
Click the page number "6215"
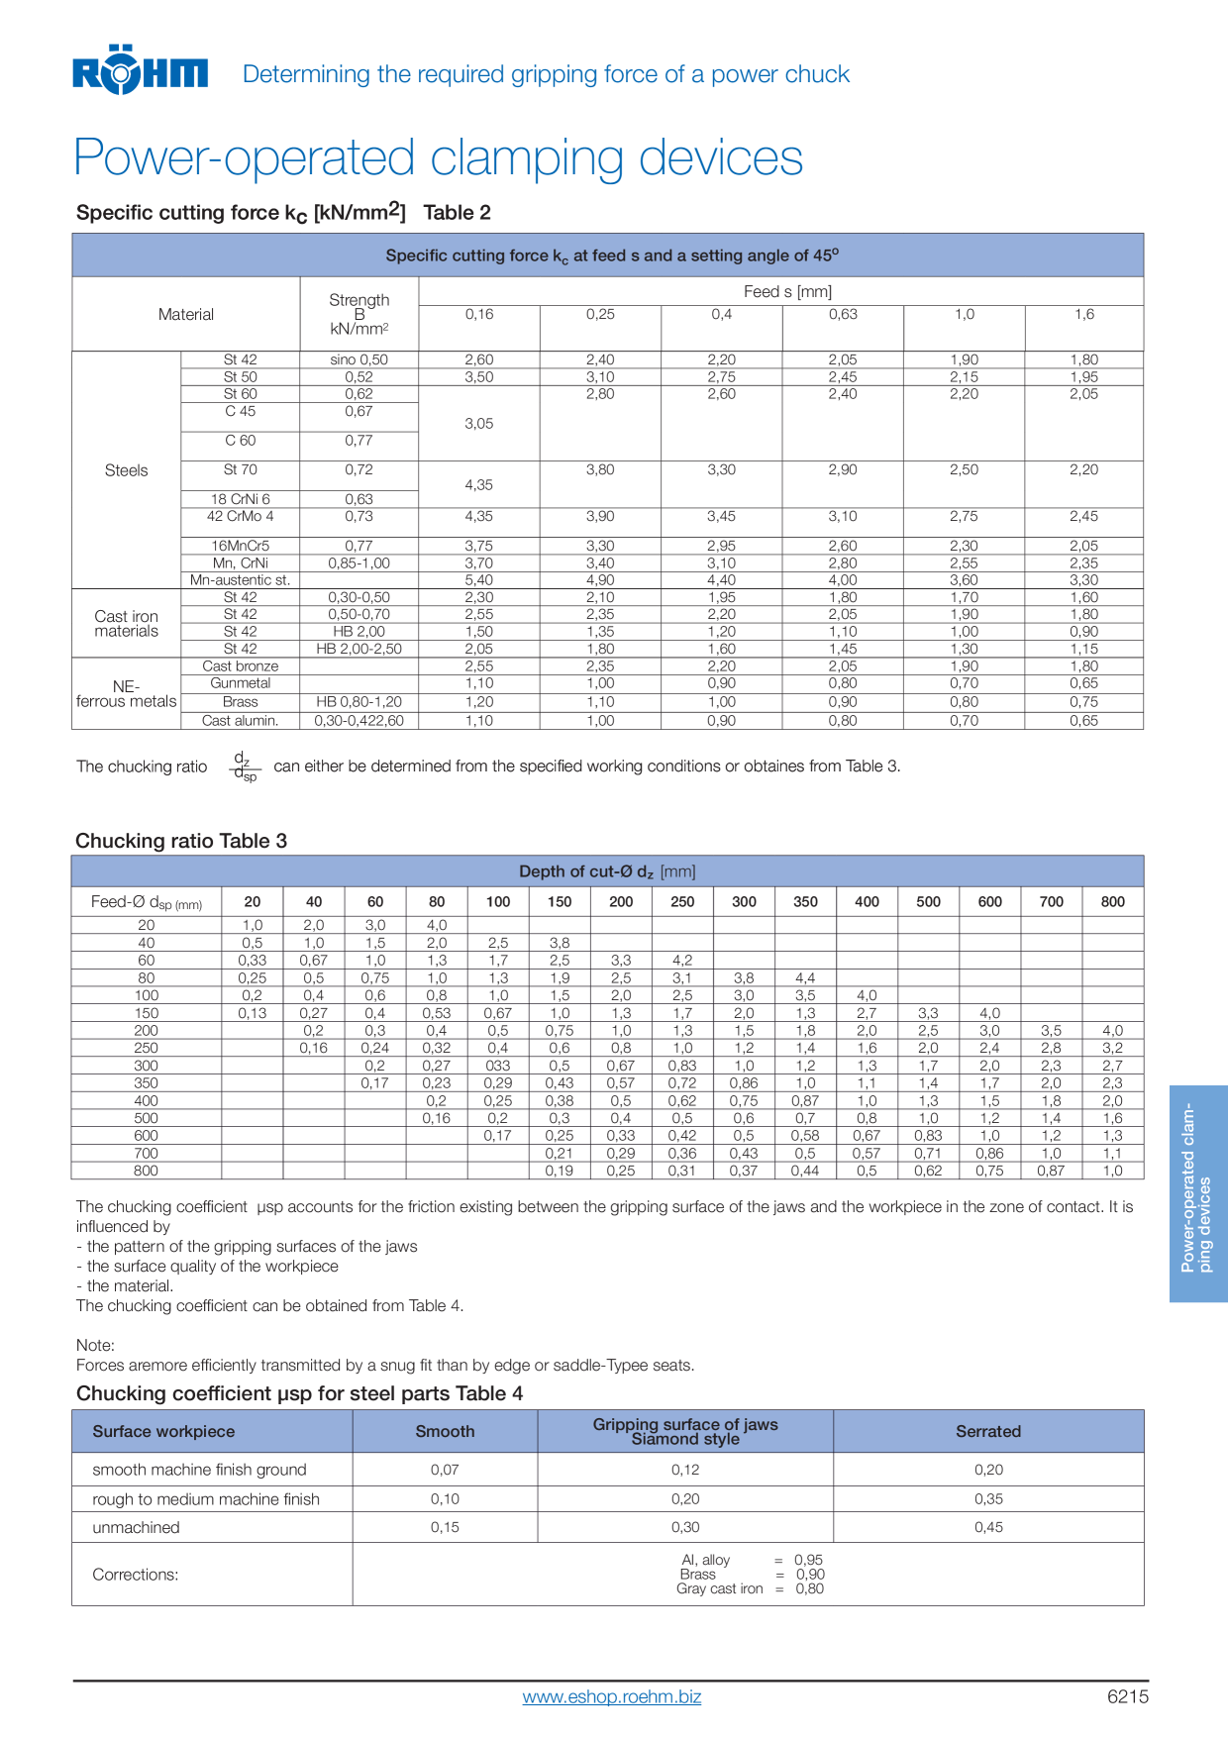(1128, 1696)
